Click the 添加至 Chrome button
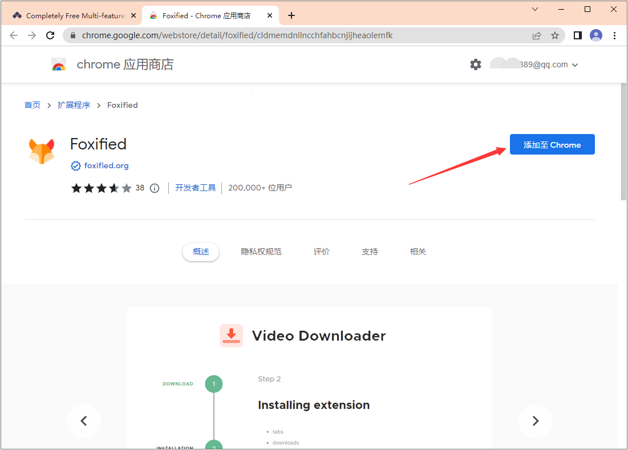628x450 pixels. click(552, 144)
